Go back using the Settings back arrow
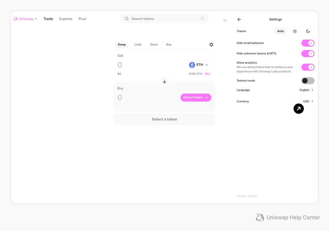 (239, 20)
